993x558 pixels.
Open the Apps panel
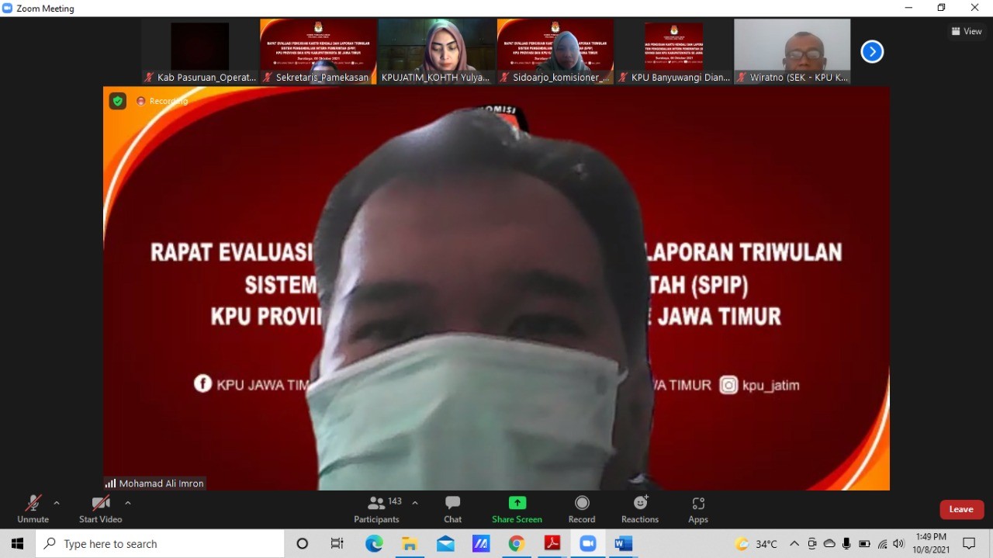point(697,509)
